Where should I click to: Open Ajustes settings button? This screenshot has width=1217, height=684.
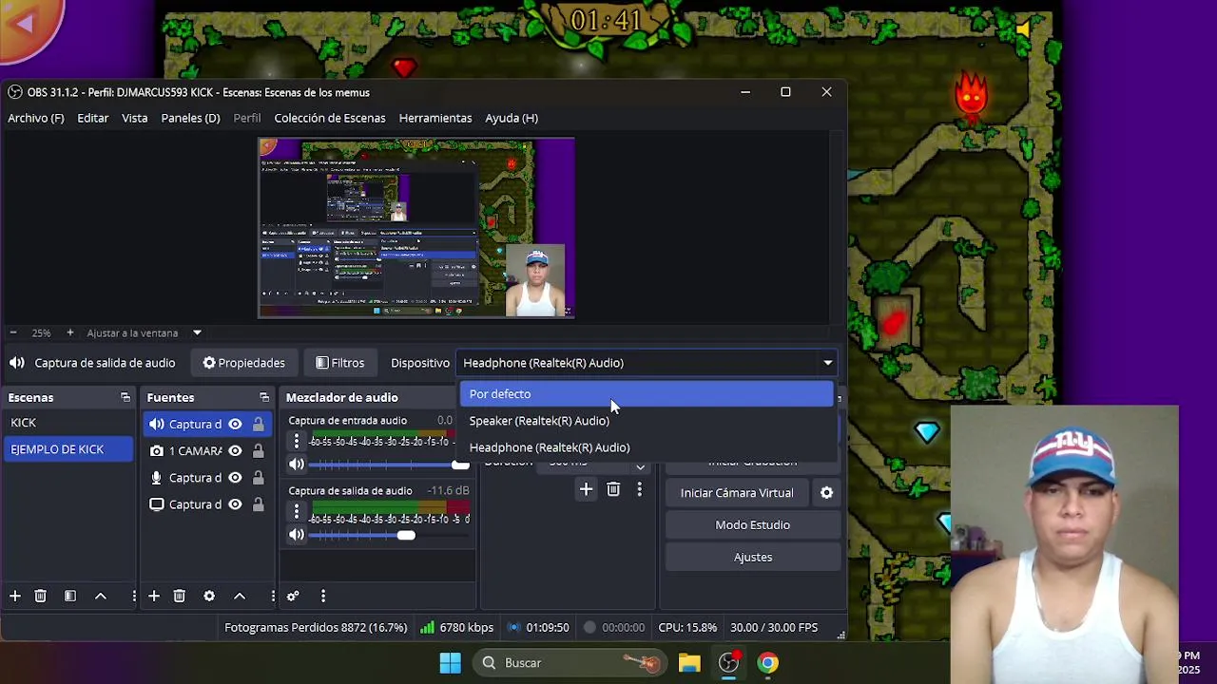click(x=752, y=557)
